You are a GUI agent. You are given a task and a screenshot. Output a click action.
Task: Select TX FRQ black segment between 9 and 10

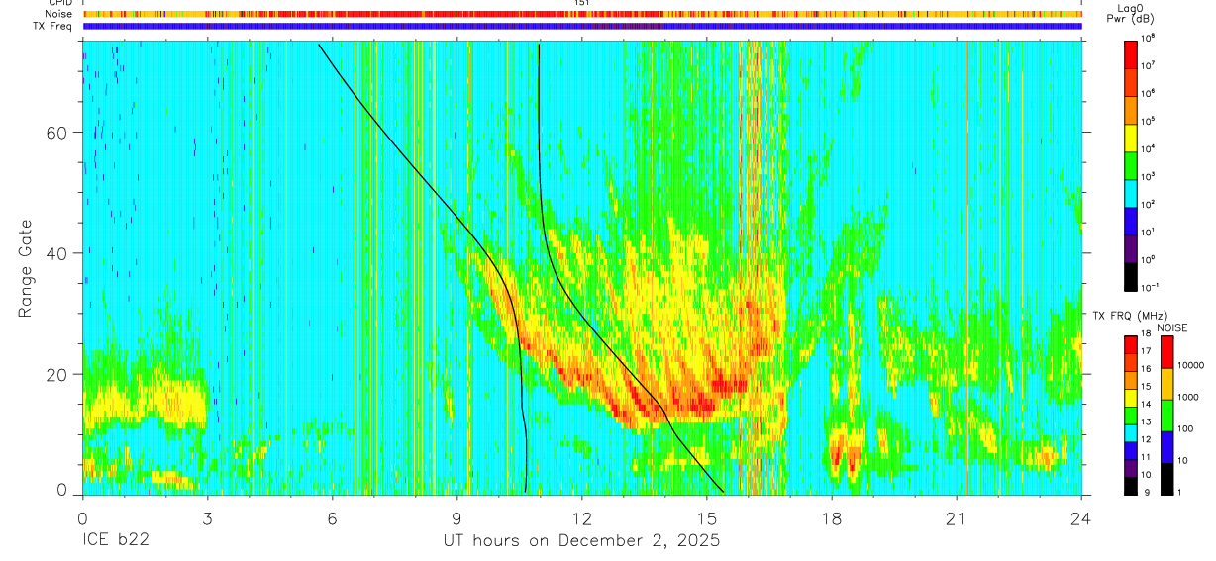click(1130, 485)
